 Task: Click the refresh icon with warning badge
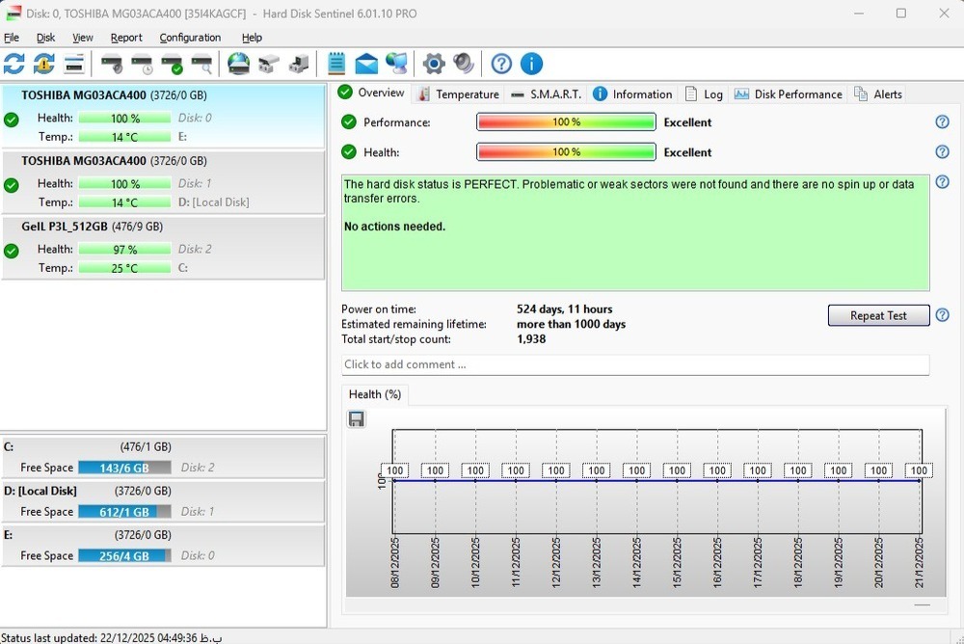tap(44, 65)
